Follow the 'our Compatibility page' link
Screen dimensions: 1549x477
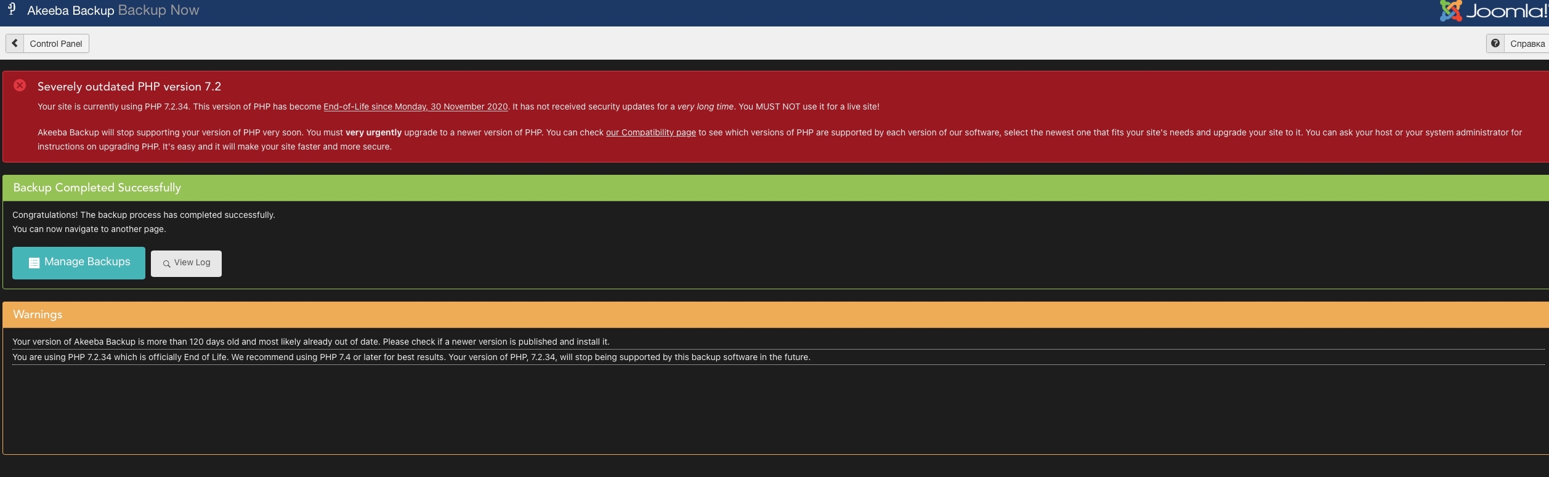(x=650, y=132)
